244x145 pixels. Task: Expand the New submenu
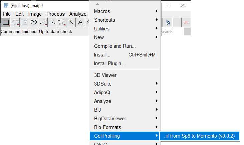[x=125, y=37]
